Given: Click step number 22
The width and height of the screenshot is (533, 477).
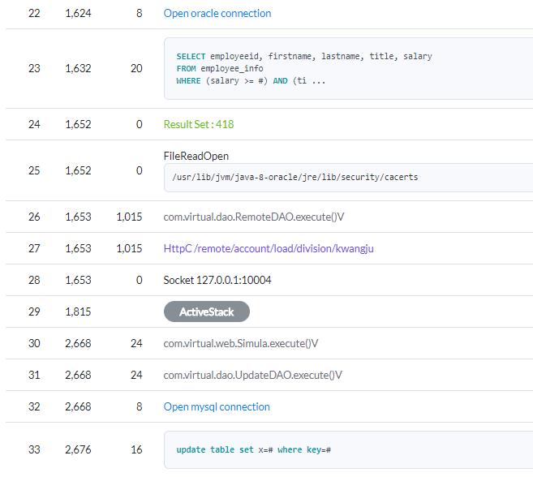Looking at the screenshot, I should click(34, 13).
